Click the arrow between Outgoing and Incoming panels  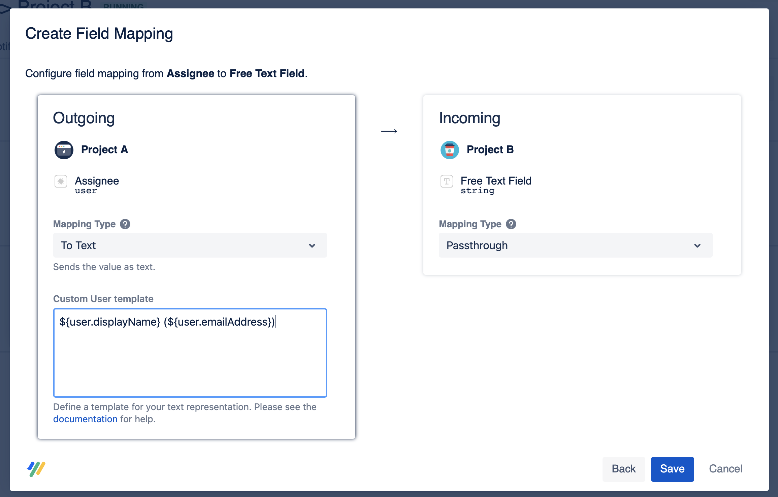(389, 131)
